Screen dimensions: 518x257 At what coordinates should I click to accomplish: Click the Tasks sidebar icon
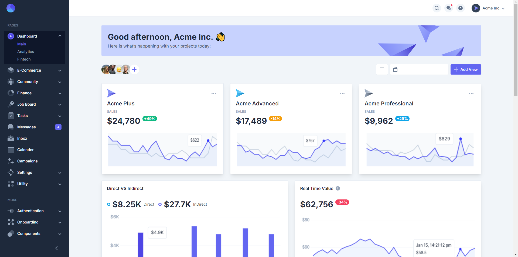11,116
